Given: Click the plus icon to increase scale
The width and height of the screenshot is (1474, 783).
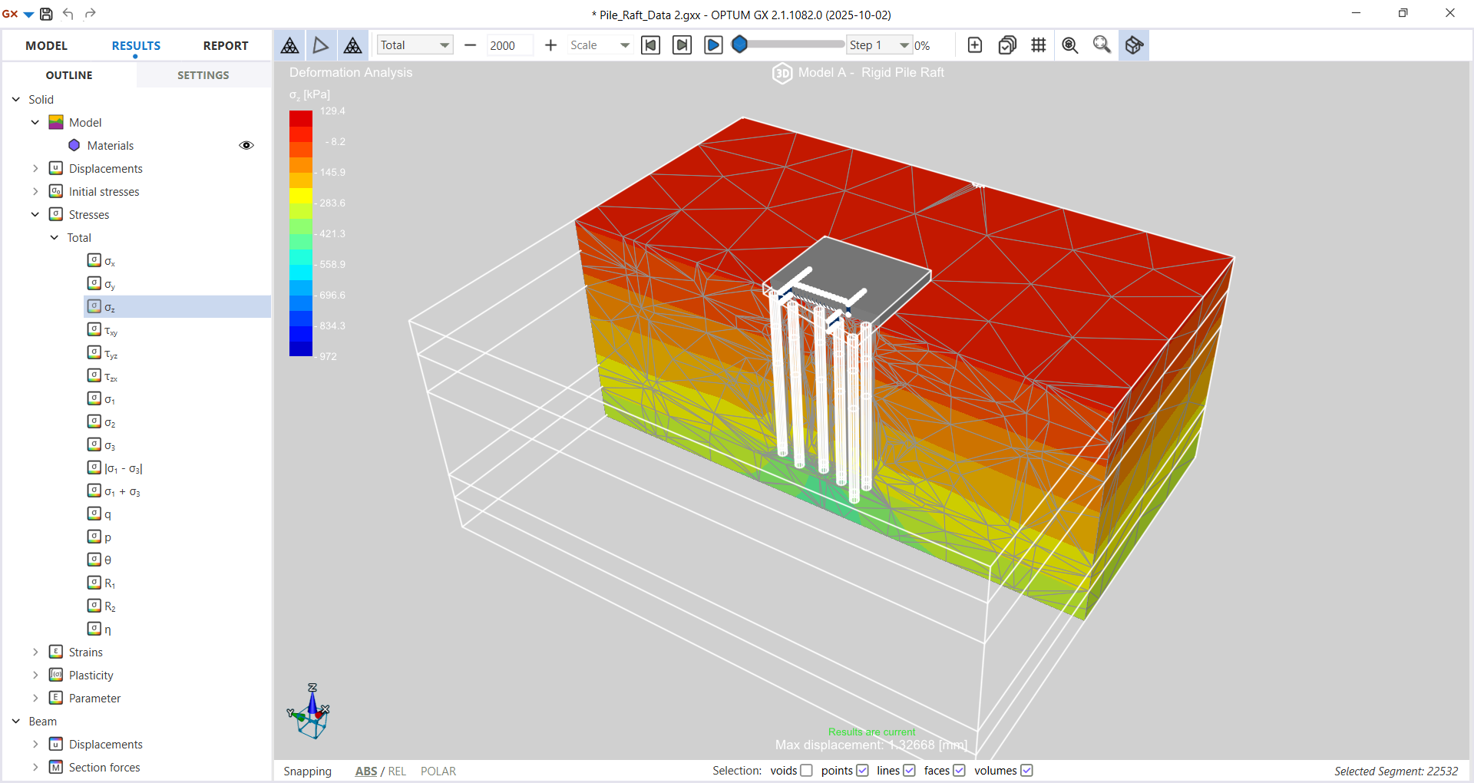Looking at the screenshot, I should [x=550, y=45].
